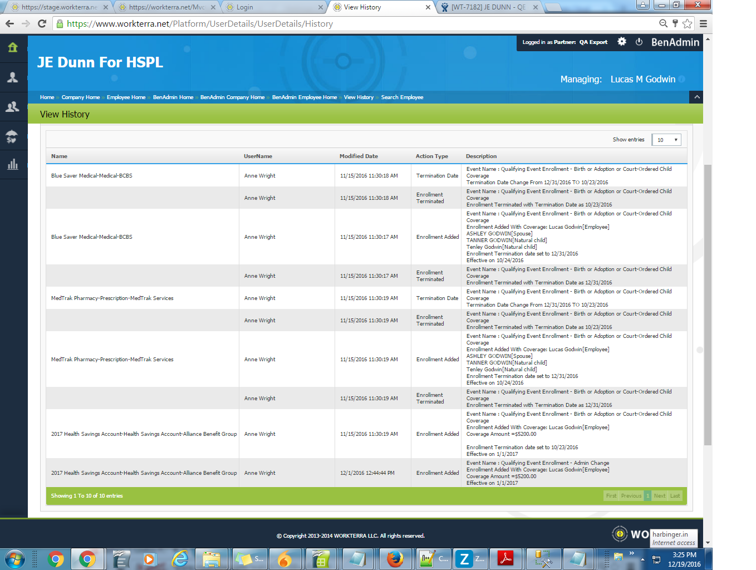Click the power logout icon
Image resolution: width=756 pixels, height=570 pixels.
point(639,42)
